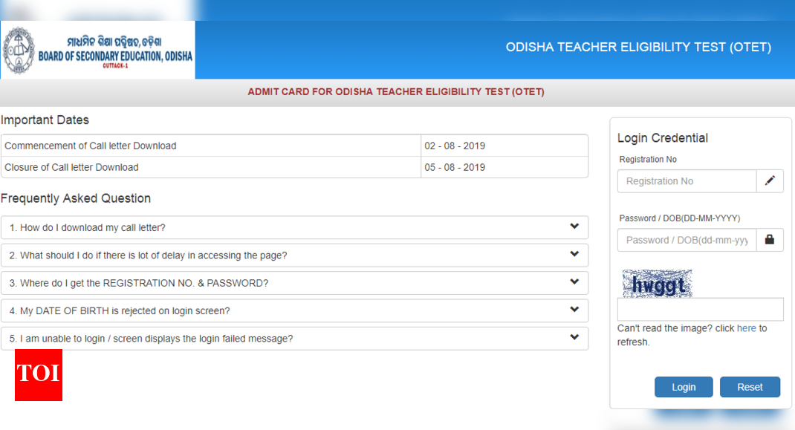Click the captcha text entry box
This screenshot has width=795, height=430.
click(700, 310)
